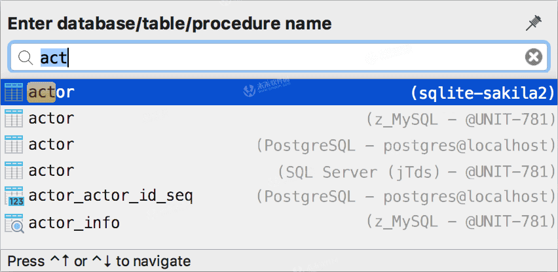Click the (sqlite-sakila2) data source label

(483, 92)
